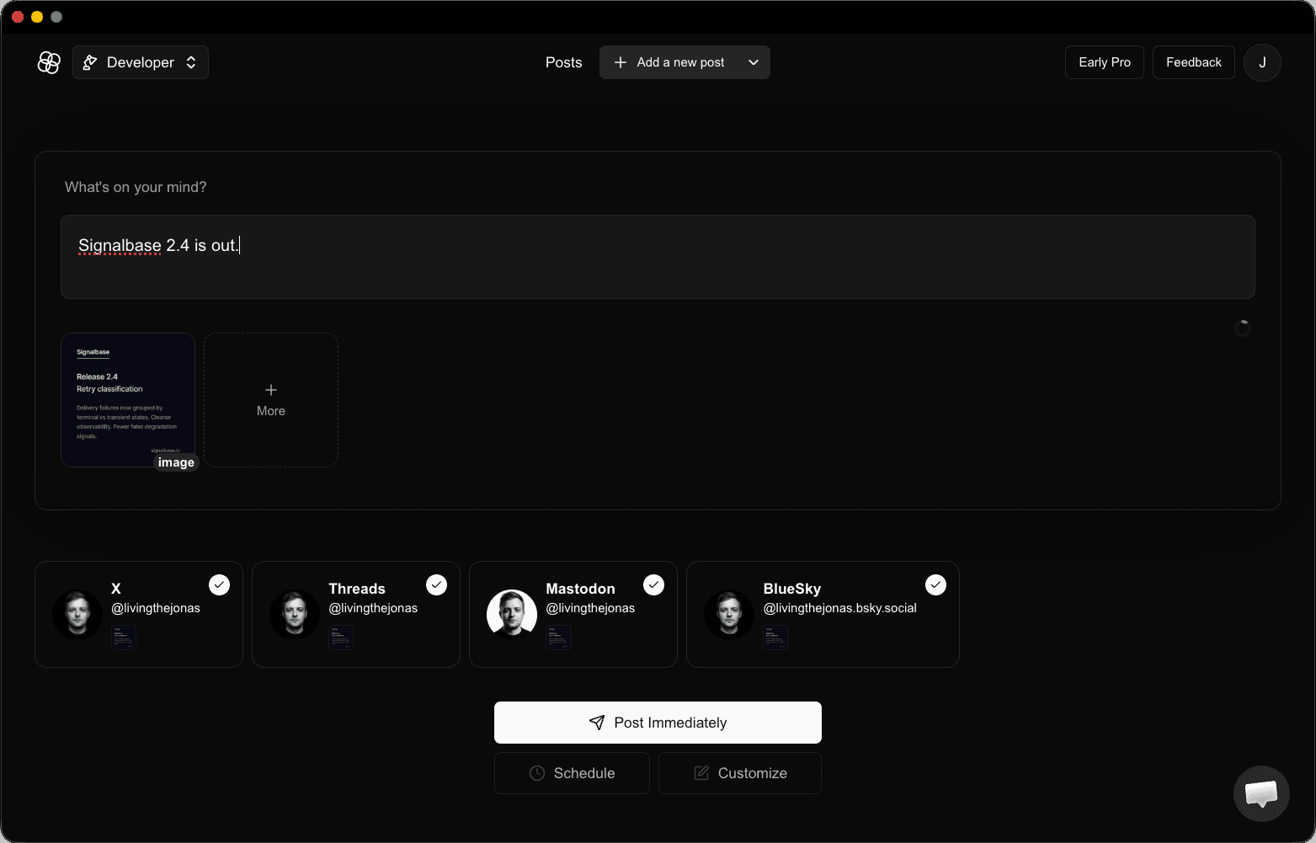Open the Schedule option
Image resolution: width=1316 pixels, height=843 pixels.
(572, 773)
